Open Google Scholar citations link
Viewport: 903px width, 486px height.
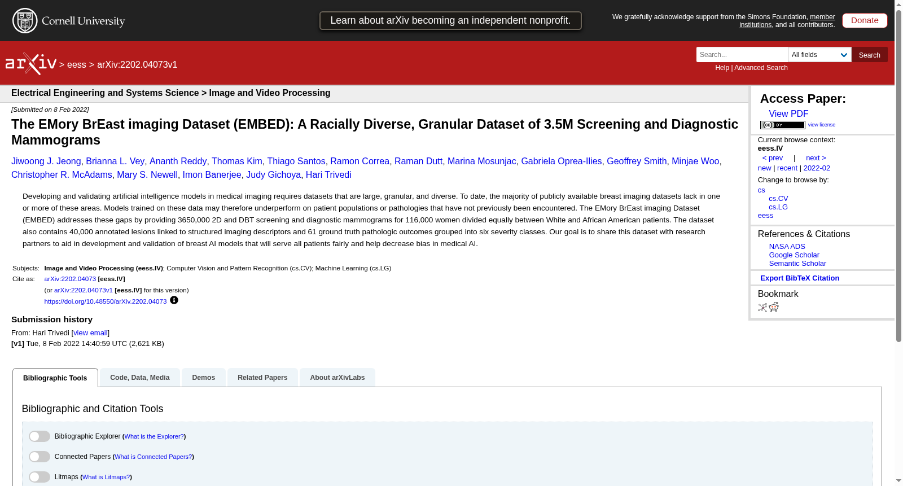click(x=794, y=255)
